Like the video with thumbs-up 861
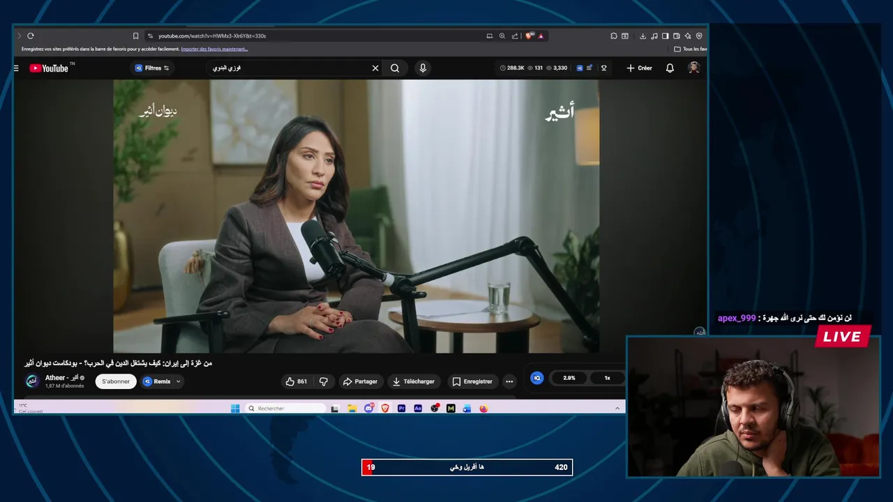This screenshot has height=502, width=893. (297, 381)
